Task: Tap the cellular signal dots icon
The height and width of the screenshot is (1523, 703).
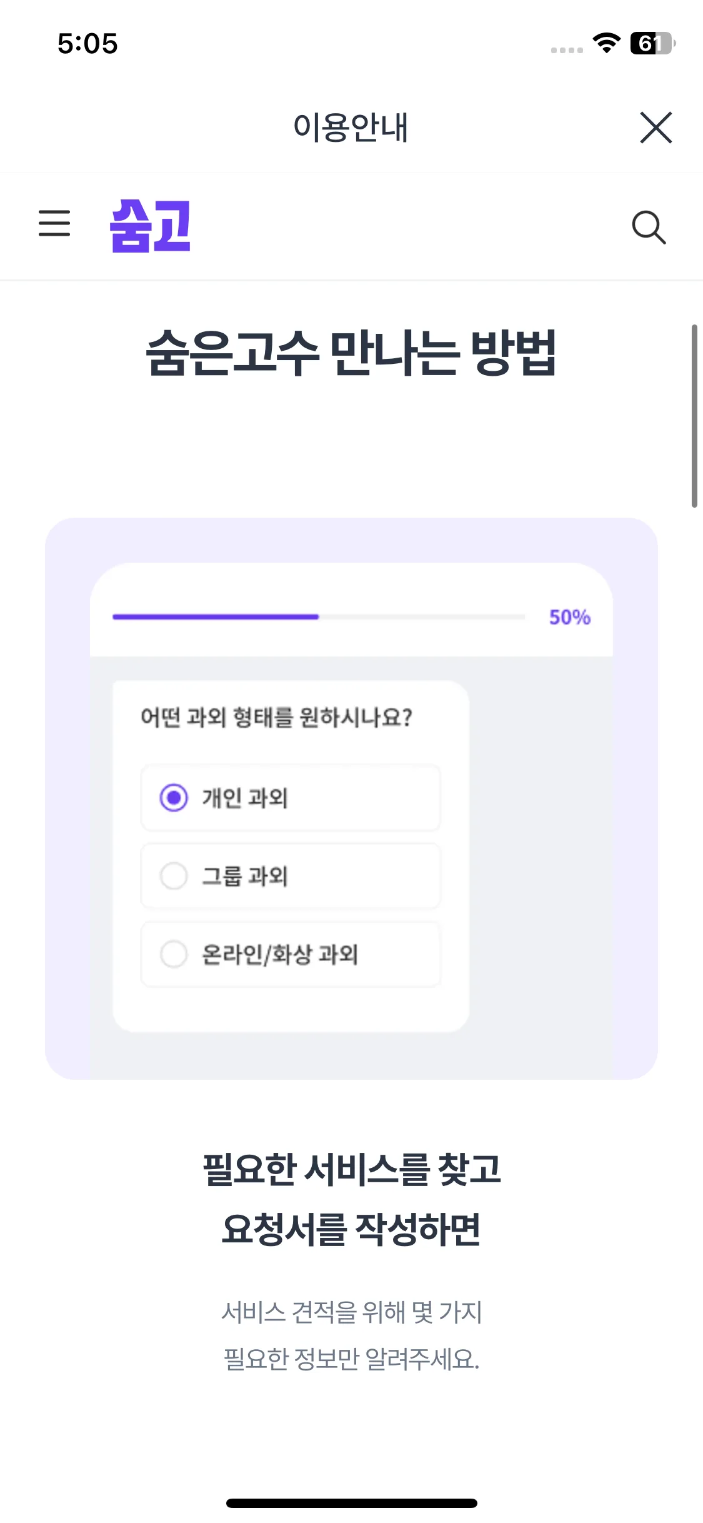Action: (567, 50)
